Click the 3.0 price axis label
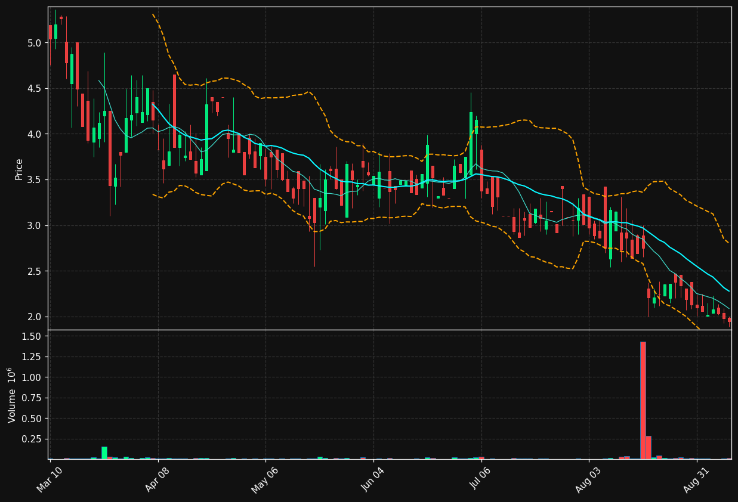Image resolution: width=738 pixels, height=502 pixels. [x=34, y=225]
